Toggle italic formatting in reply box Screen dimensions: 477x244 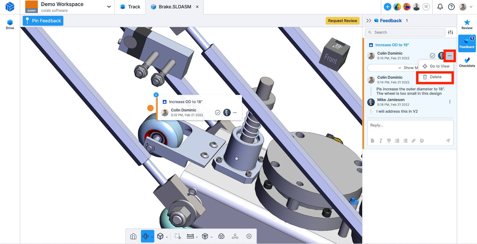click(x=381, y=141)
